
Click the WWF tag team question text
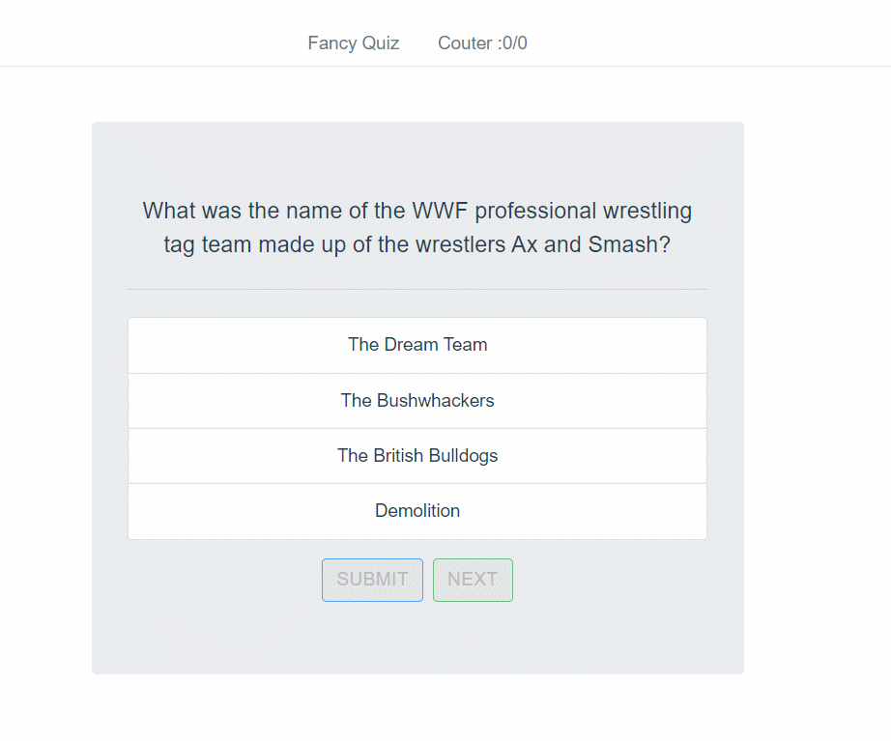pyautogui.click(x=417, y=227)
